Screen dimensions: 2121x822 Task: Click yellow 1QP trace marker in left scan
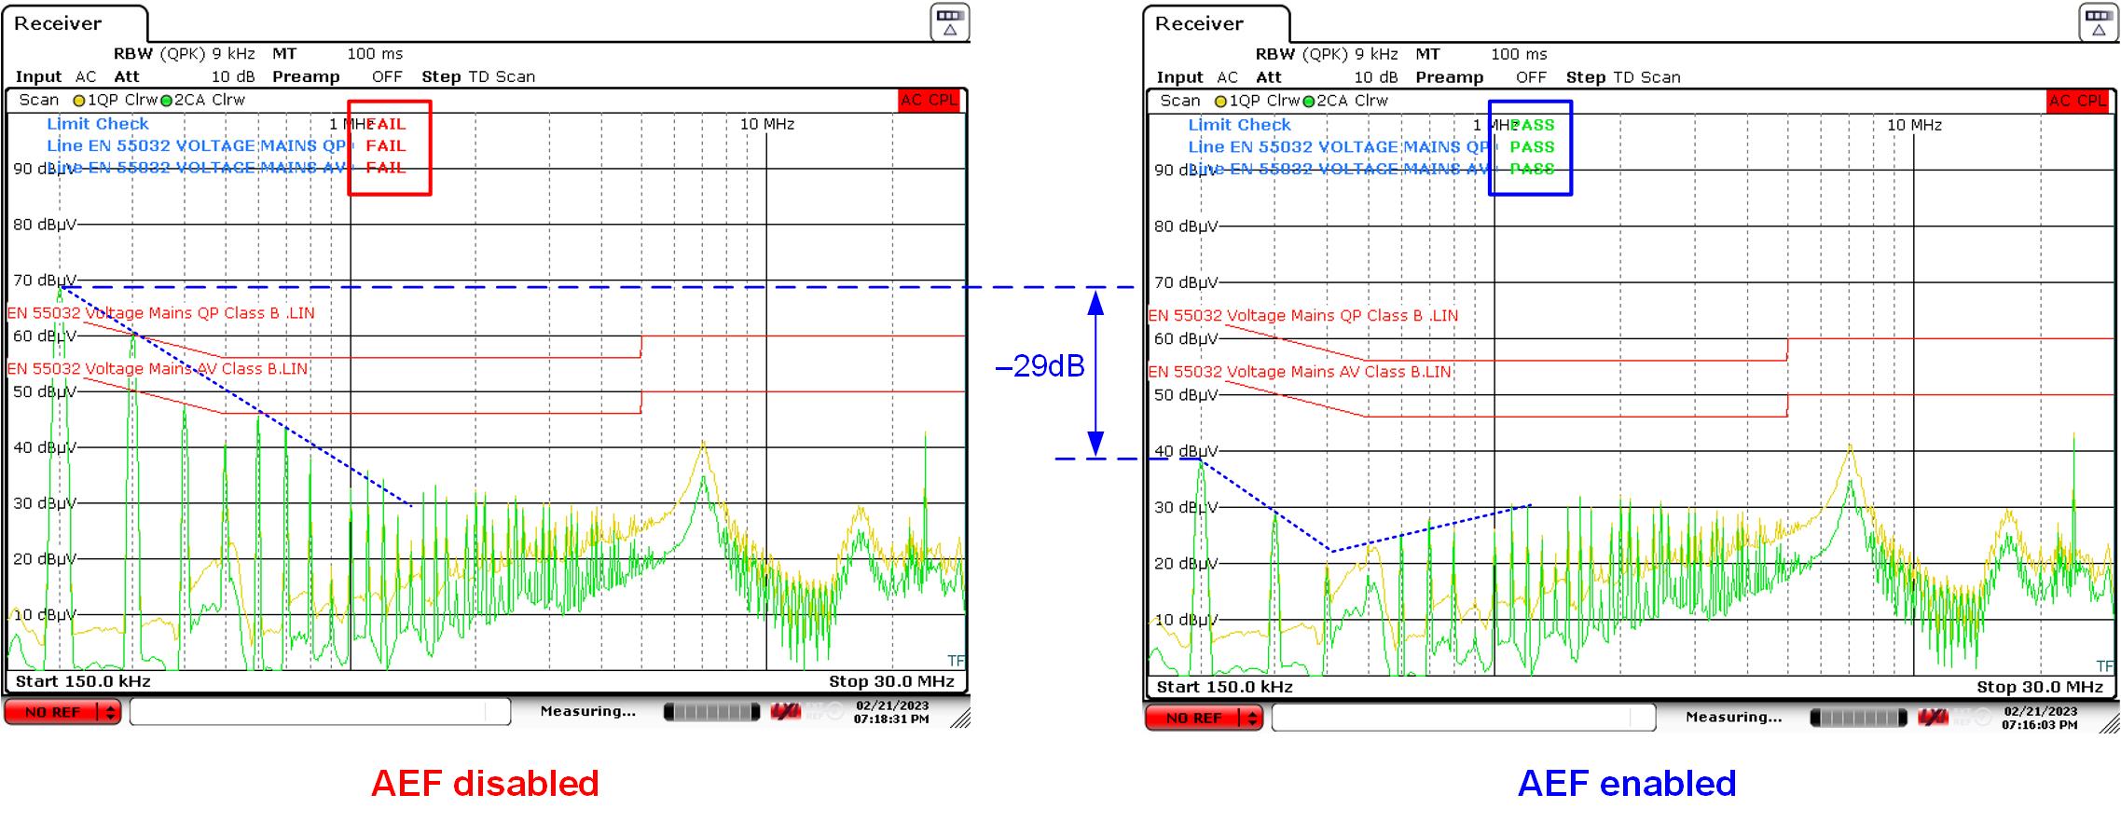pyautogui.click(x=79, y=101)
